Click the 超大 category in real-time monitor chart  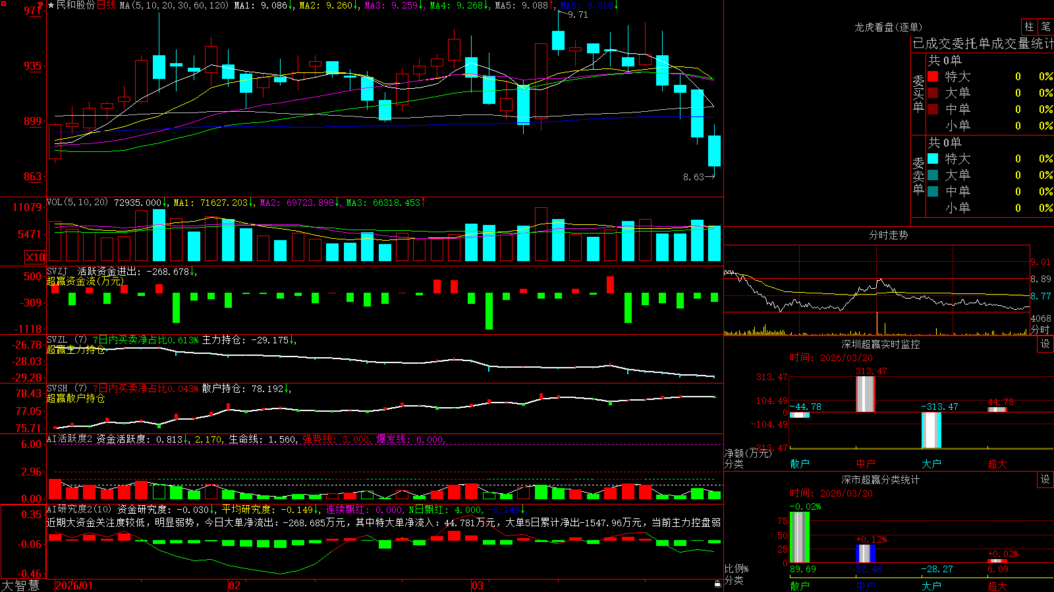[x=997, y=464]
